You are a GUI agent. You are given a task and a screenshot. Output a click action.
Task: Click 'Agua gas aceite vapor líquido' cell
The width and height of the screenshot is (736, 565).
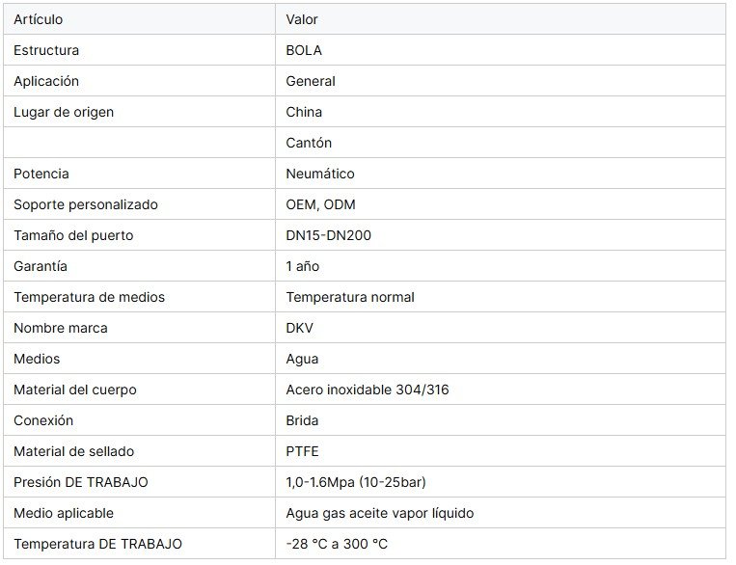[x=380, y=513]
